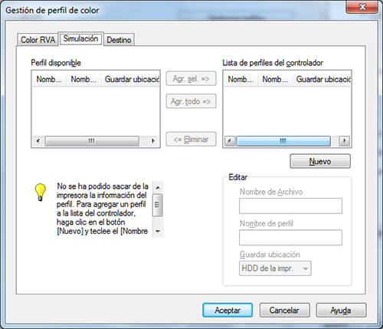Close the Gestión de perfil de color dialog
Image resolution: width=383 pixels, height=329 pixels.
tap(362, 7)
